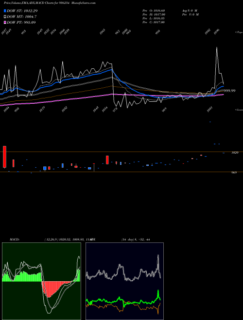Click the MACD panel title
Screen dimensions: 243x320
pyautogui.click(x=15, y=240)
